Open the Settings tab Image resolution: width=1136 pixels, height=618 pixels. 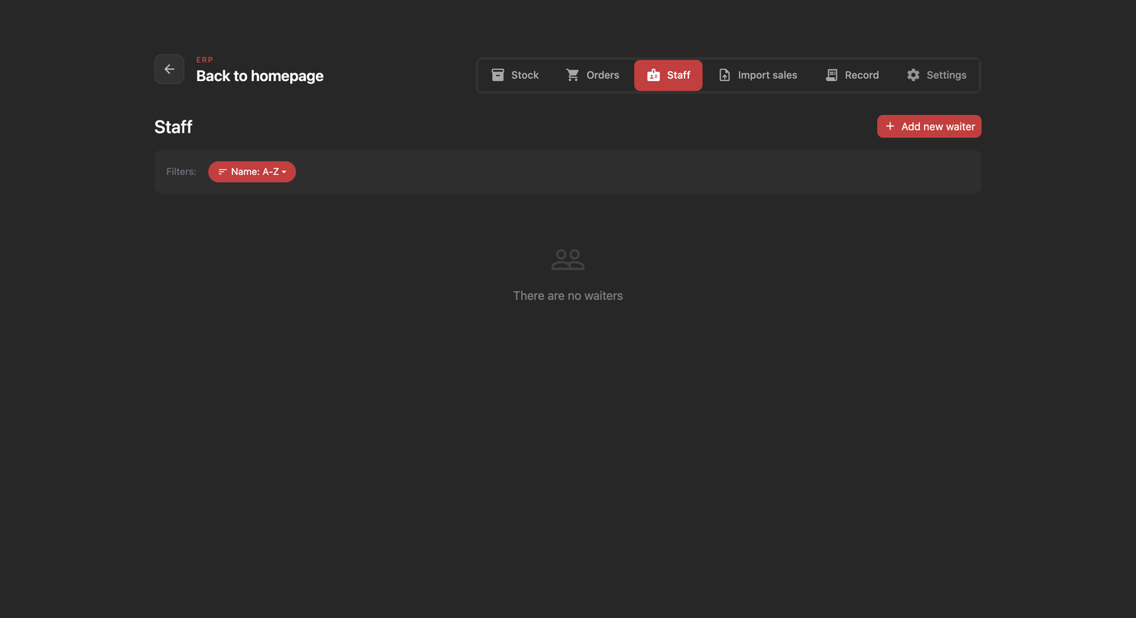[937, 75]
